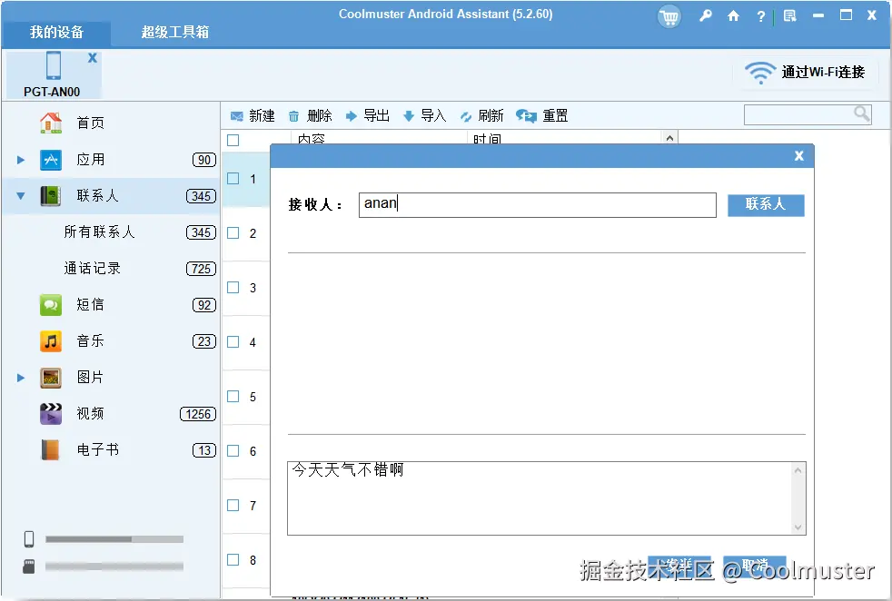Click the key registration icon
The width and height of the screenshot is (892, 601).
point(706,15)
